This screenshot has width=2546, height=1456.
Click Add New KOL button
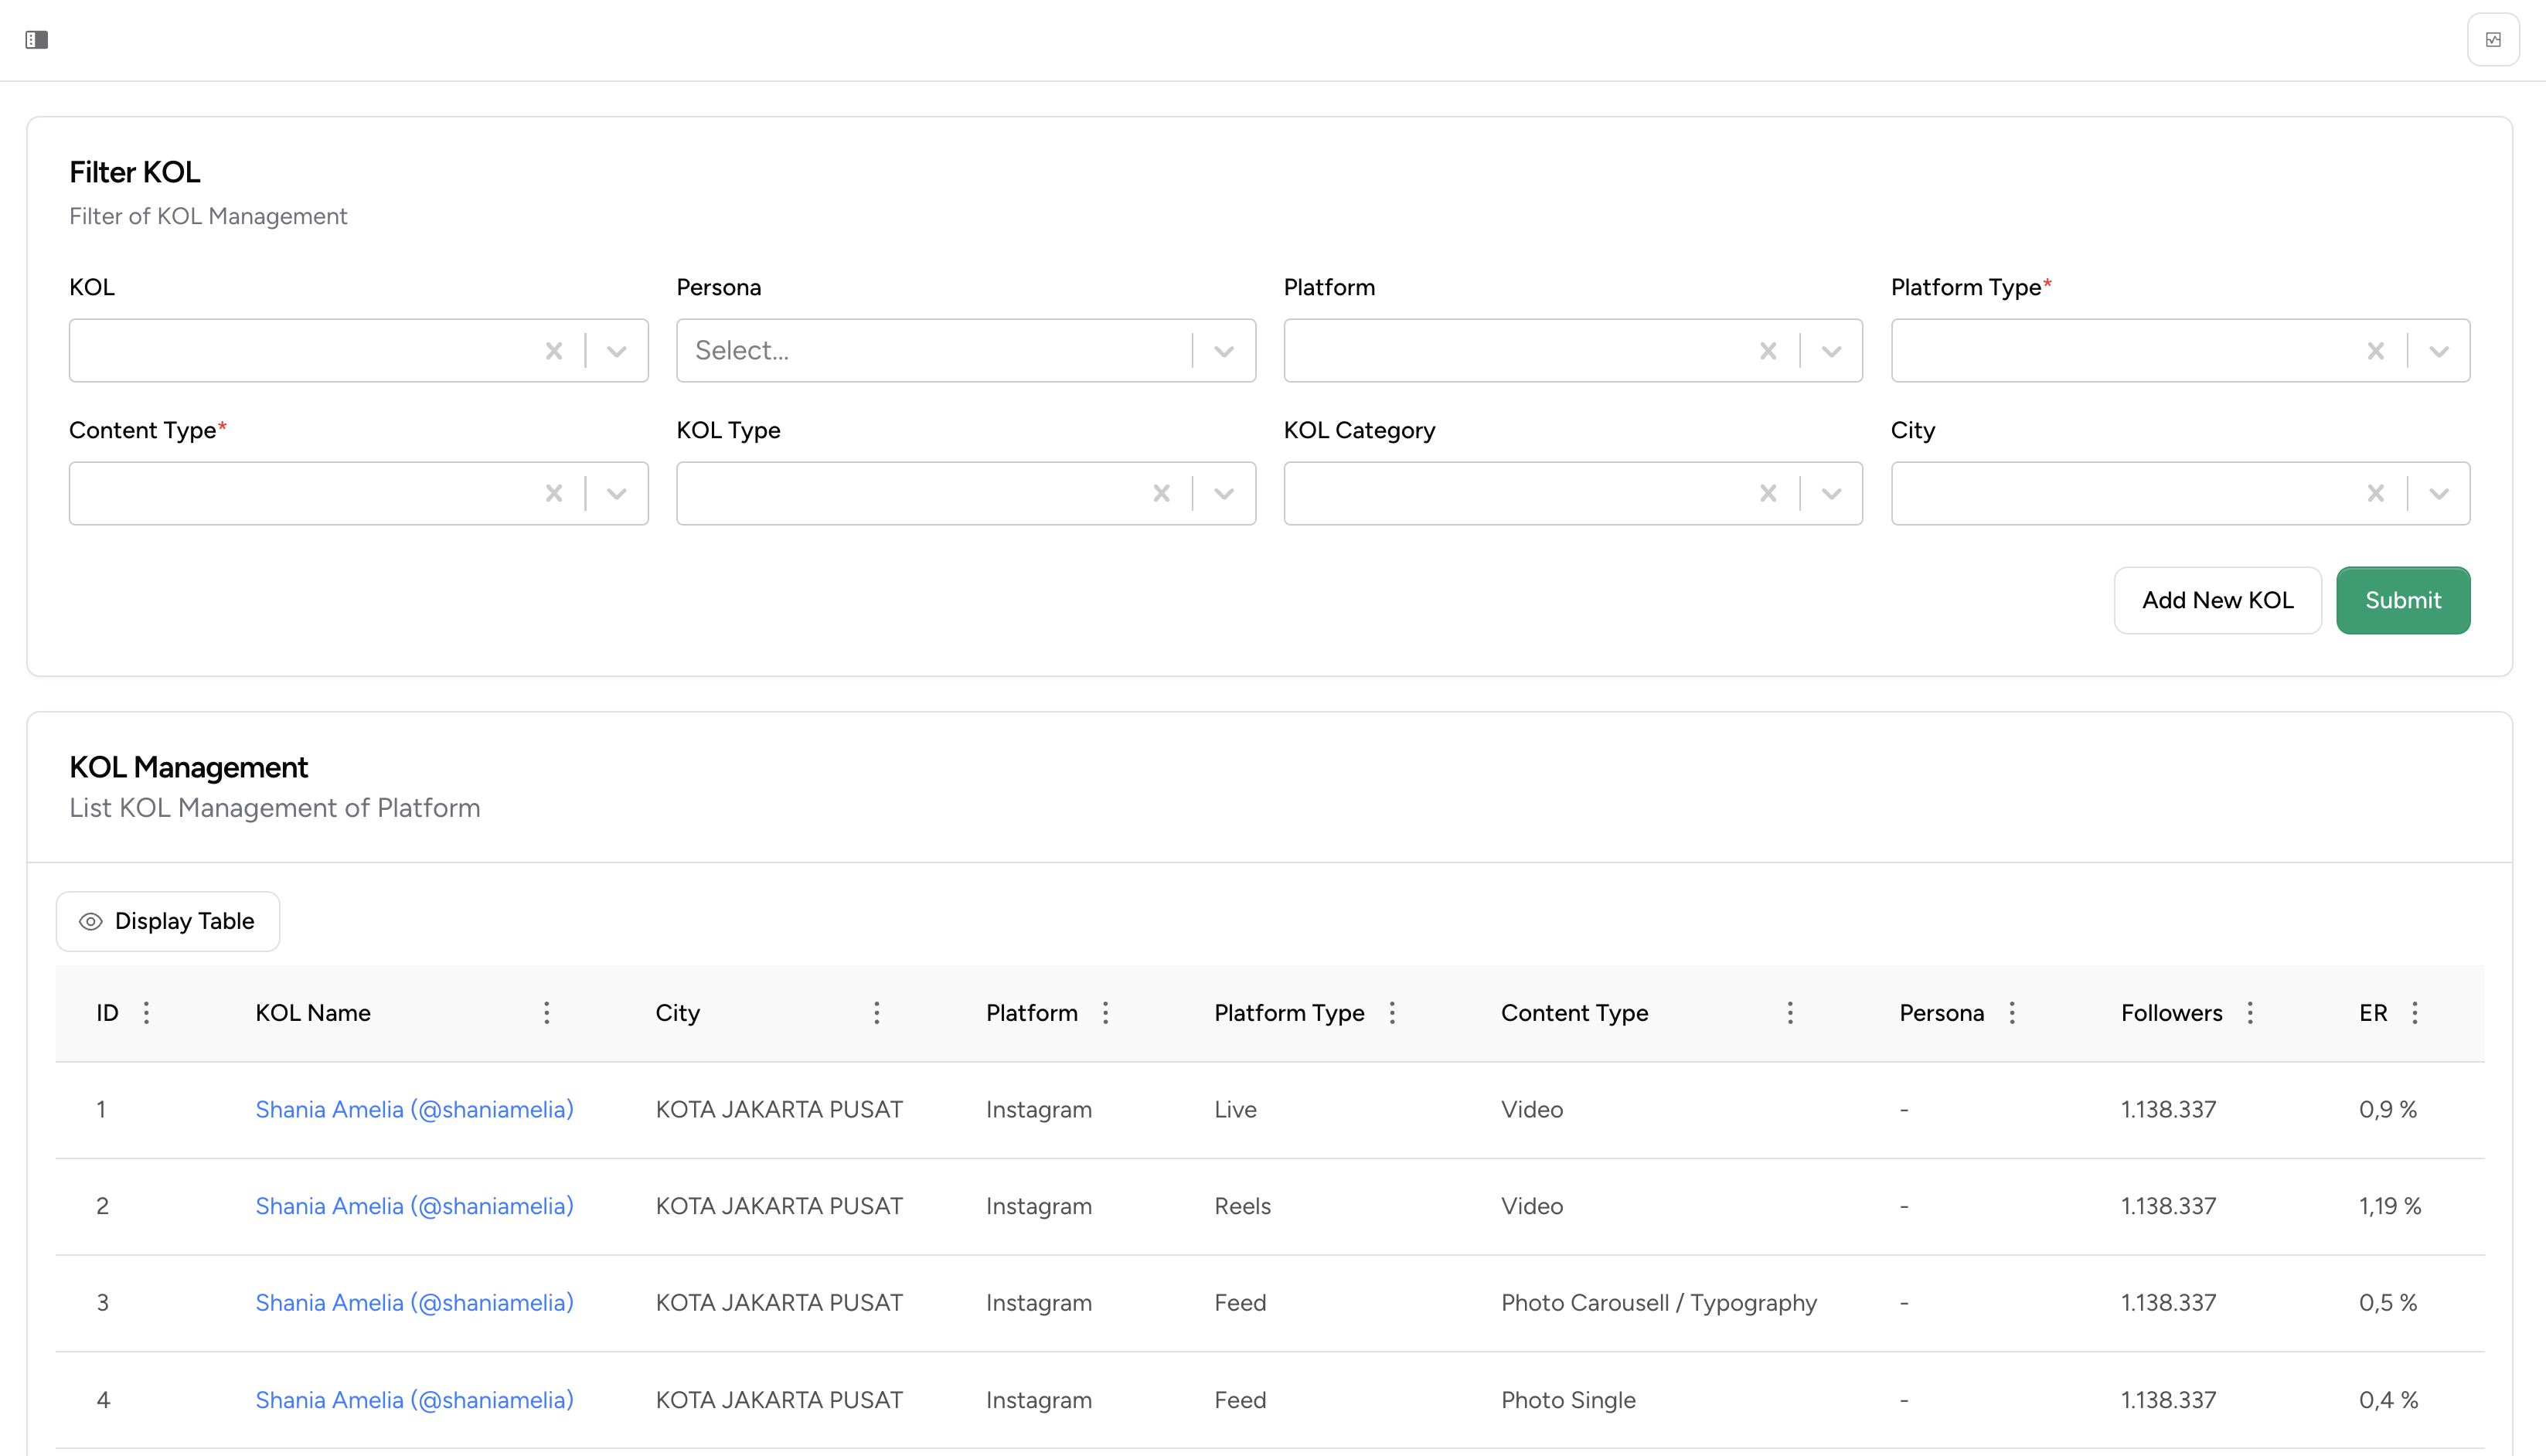2217,600
